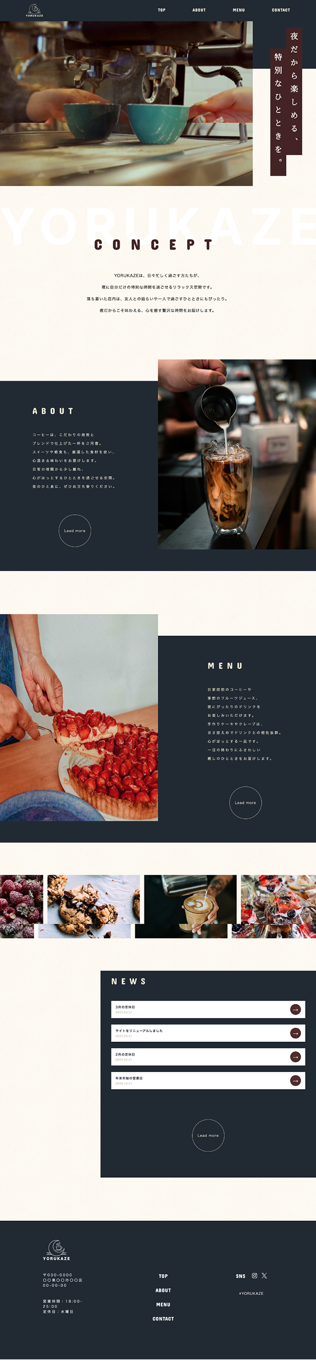Click Lead more button in MENU section
316x1372 pixels.
click(x=246, y=803)
